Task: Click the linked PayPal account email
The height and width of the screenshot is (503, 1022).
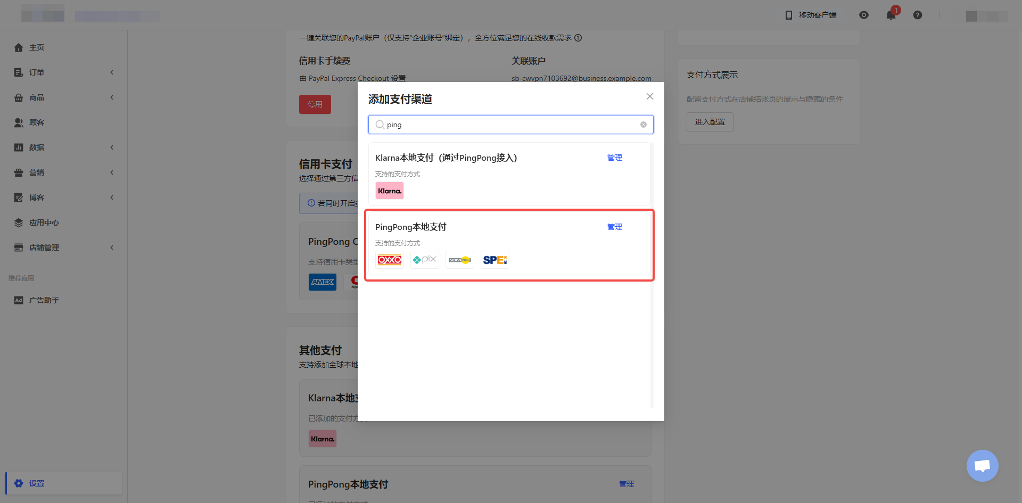Action: [581, 78]
